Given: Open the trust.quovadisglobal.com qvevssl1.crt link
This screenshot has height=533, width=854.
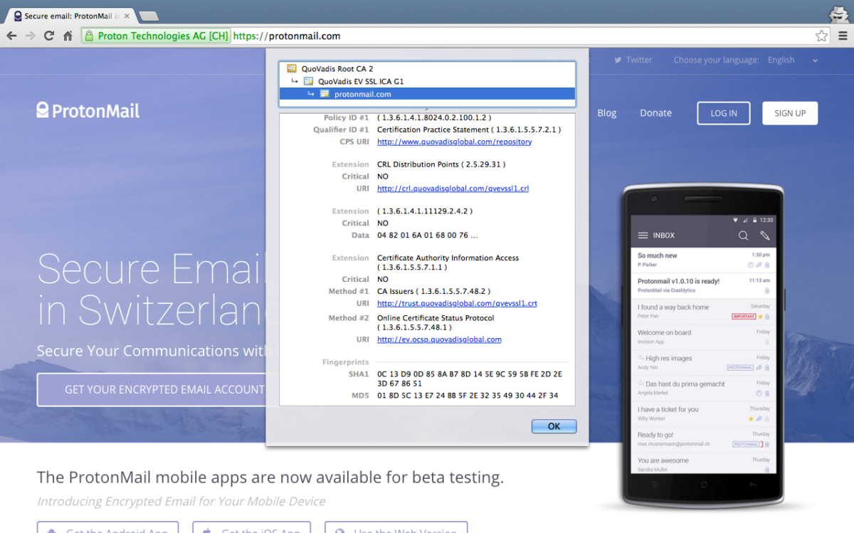Looking at the screenshot, I should (x=457, y=303).
